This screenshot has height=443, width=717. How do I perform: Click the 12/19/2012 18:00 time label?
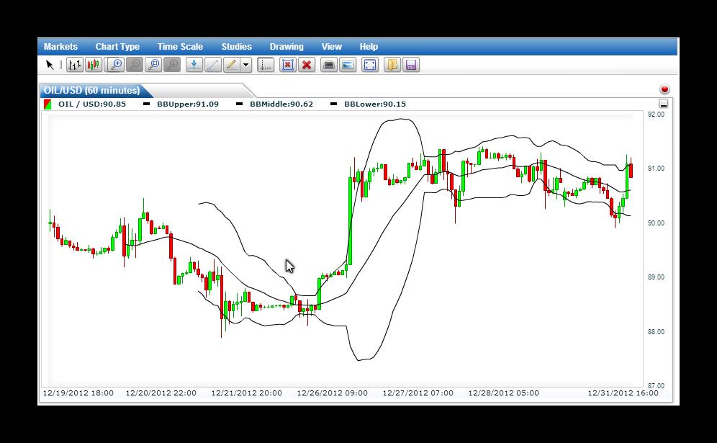pyautogui.click(x=78, y=393)
